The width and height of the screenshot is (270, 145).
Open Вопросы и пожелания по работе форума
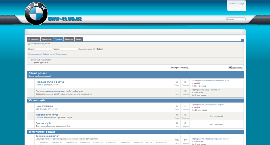tap(60, 91)
